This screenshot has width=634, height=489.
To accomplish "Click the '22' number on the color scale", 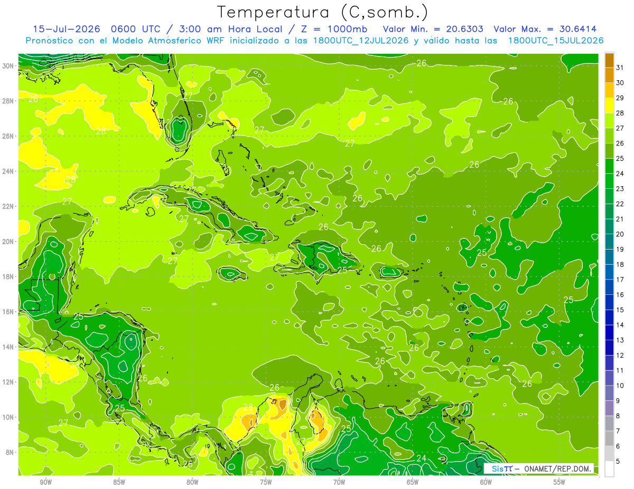I will tap(620, 204).
